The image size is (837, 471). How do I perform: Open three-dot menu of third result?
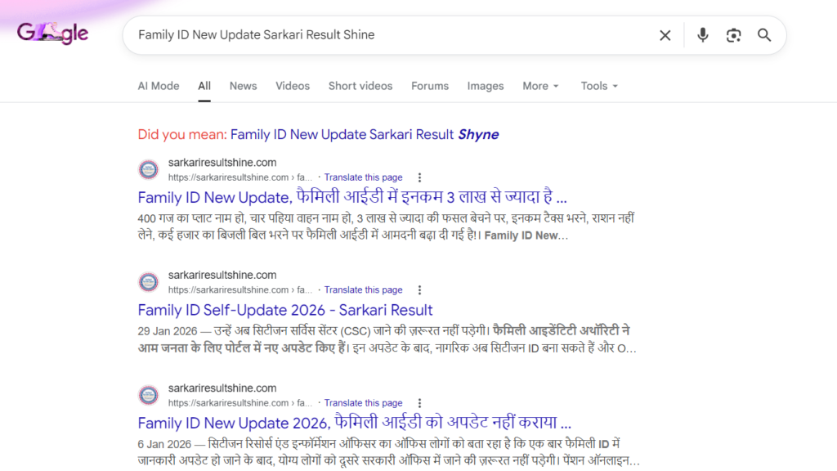(419, 403)
